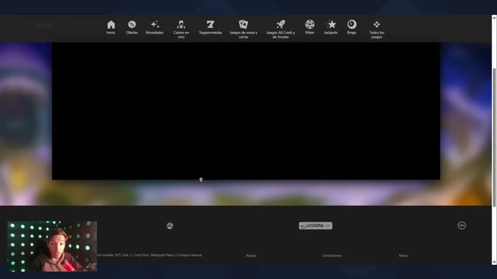The width and height of the screenshot is (497, 279).
Task: Open Tragamonedas seven icon
Action: coord(210,25)
